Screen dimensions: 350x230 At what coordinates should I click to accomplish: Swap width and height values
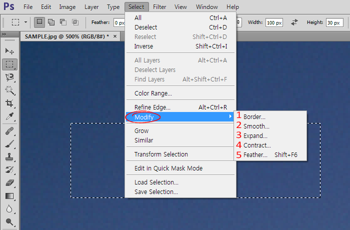coord(294,22)
